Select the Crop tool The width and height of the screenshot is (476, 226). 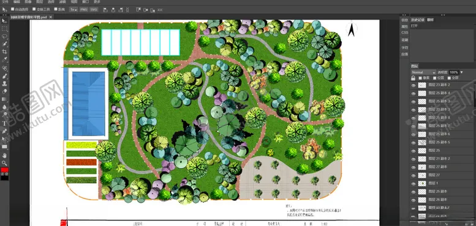point(4,51)
